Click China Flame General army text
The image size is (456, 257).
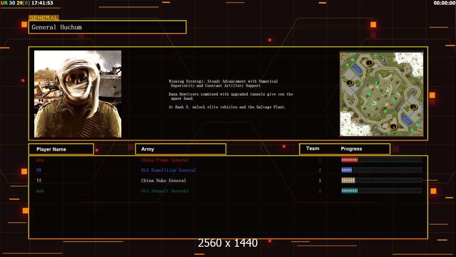pos(165,160)
